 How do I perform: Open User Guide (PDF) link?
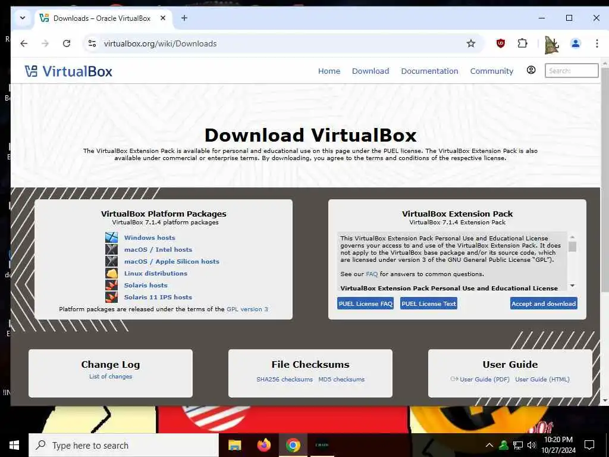pos(480,379)
